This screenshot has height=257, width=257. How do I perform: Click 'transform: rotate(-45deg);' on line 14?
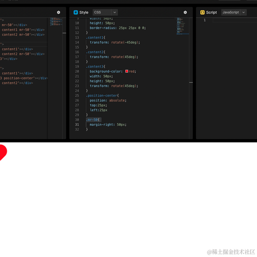coord(115,42)
